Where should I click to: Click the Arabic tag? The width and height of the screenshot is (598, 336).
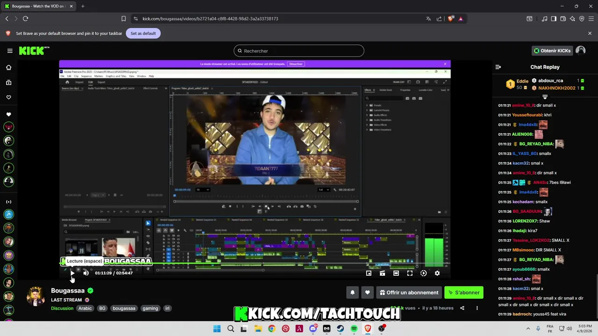[85, 308]
